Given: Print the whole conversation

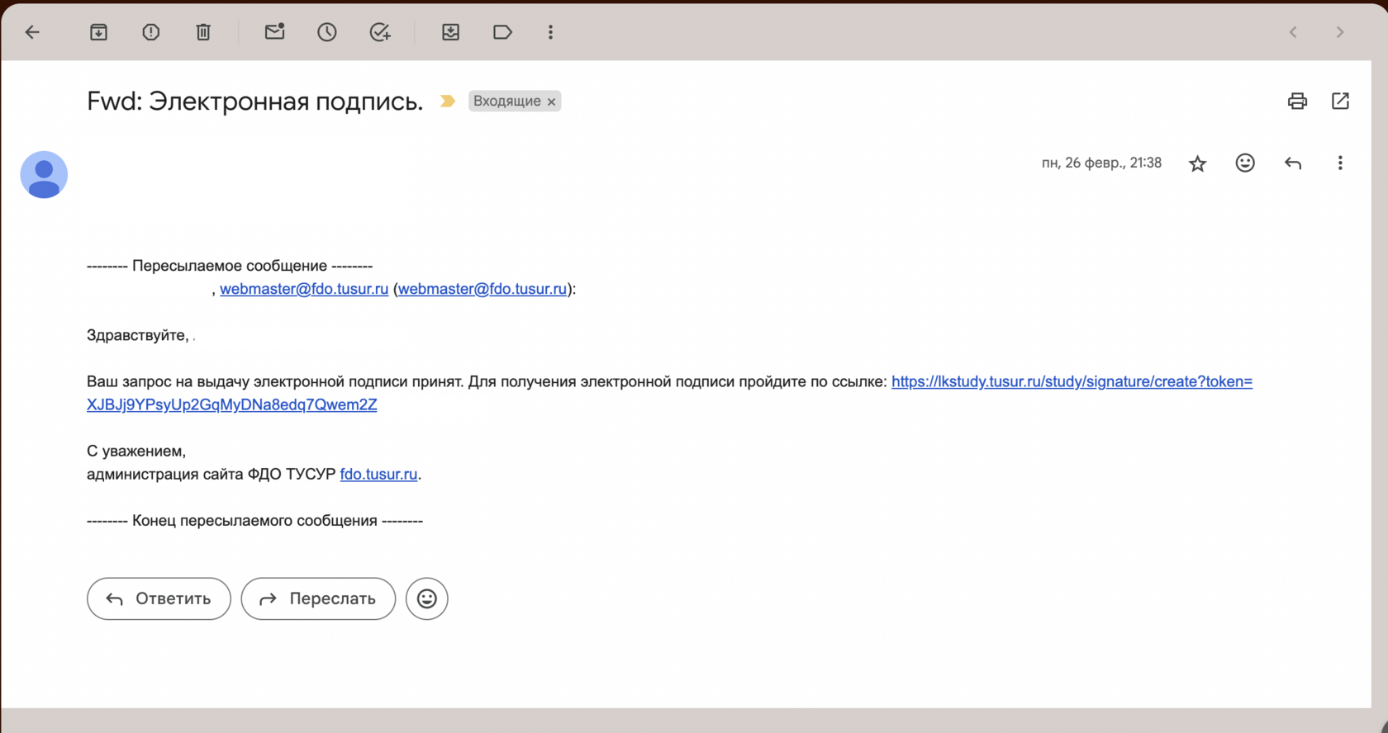Looking at the screenshot, I should [1297, 101].
